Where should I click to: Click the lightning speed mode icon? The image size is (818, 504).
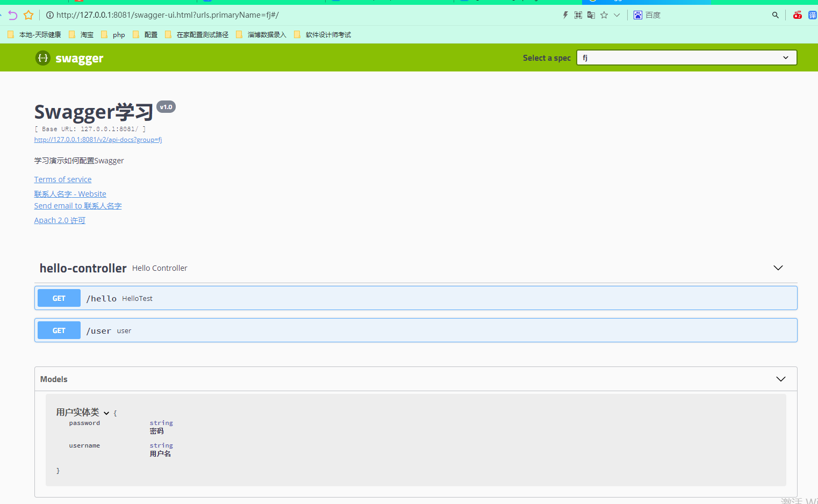click(565, 15)
